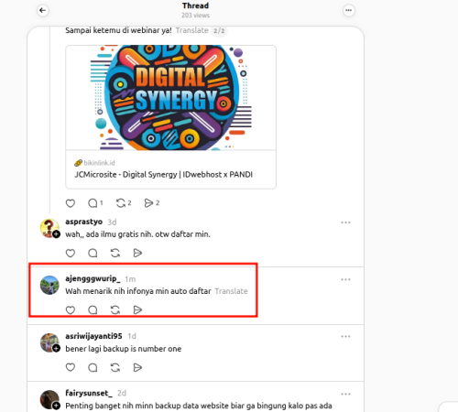Like asprastyo's comment
This screenshot has height=412, width=458.
[71, 253]
